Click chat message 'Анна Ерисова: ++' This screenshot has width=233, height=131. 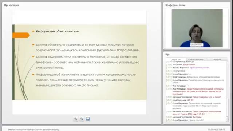coord(177,71)
